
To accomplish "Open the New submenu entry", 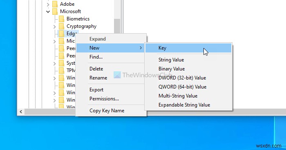I will (110, 48).
